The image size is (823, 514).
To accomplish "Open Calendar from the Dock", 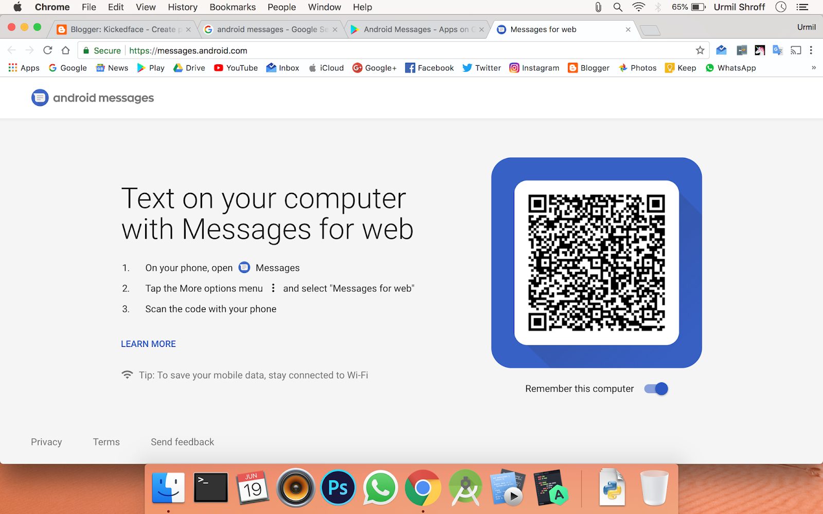I will point(253,487).
